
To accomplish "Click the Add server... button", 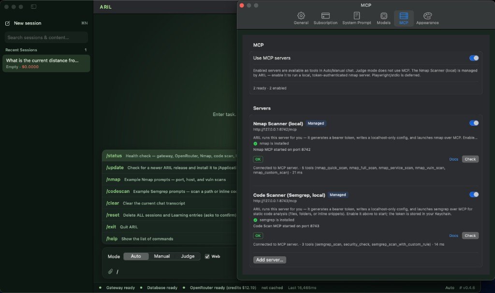I will pos(269,260).
